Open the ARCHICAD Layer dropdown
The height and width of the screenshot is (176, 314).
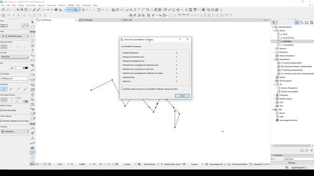pyautogui.click(x=15, y=36)
